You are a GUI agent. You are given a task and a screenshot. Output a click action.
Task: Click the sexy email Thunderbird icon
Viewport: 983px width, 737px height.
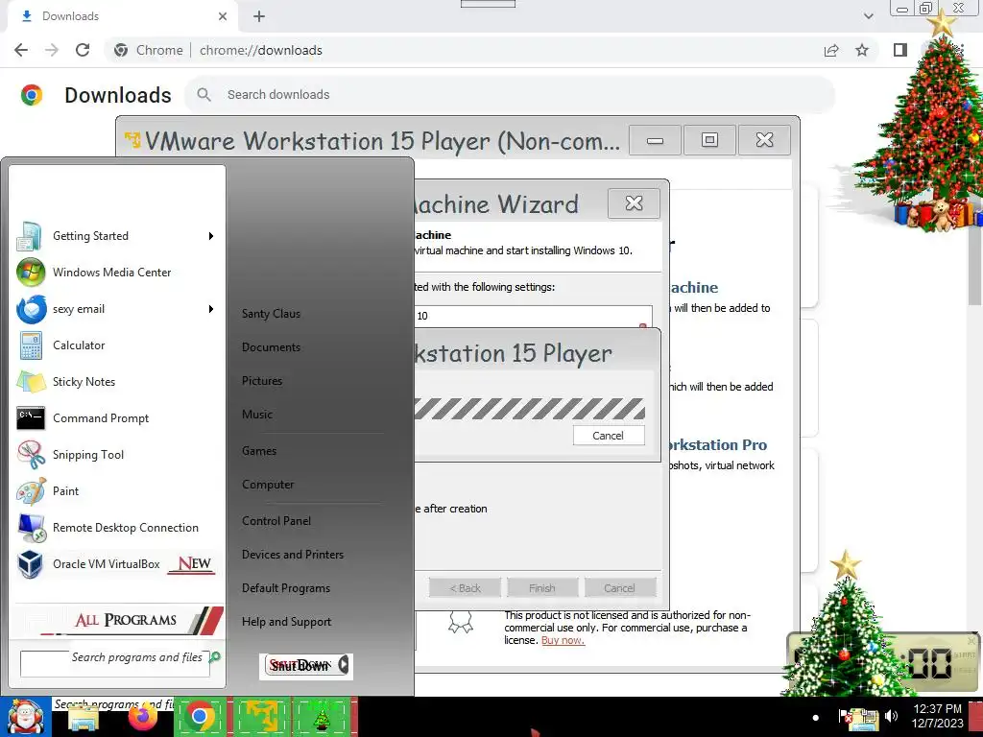click(x=31, y=309)
